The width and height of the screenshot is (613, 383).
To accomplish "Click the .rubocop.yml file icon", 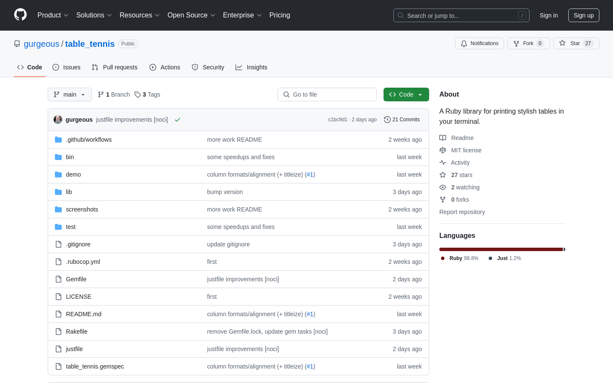I will click(58, 262).
